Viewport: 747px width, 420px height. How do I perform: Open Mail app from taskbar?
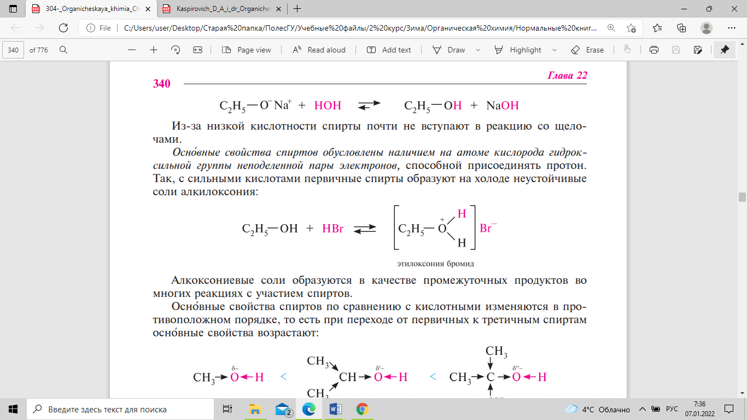tap(283, 409)
